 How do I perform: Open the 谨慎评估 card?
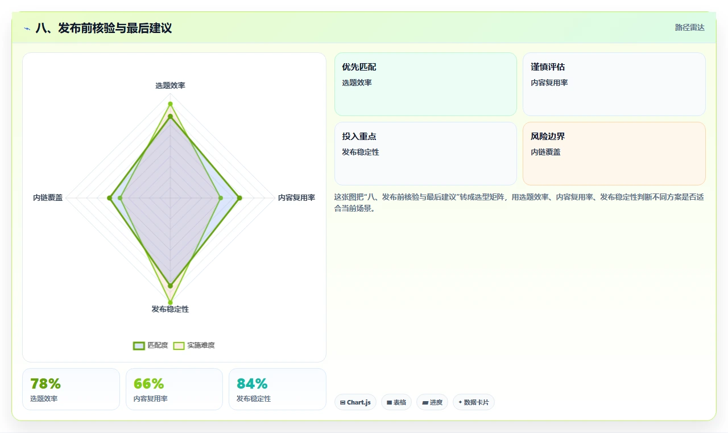pos(614,84)
